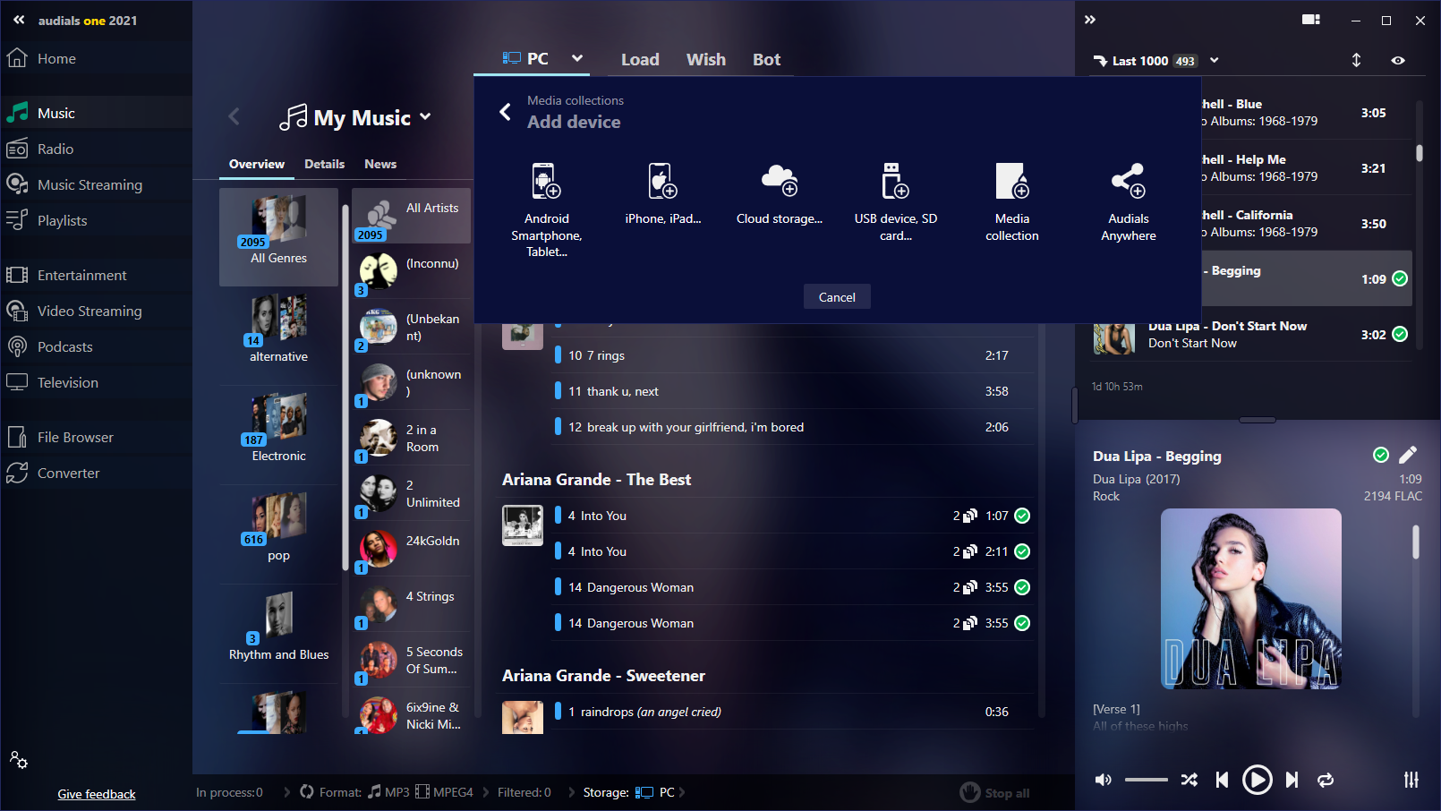Open the Converter section in the sidebar

click(x=68, y=474)
